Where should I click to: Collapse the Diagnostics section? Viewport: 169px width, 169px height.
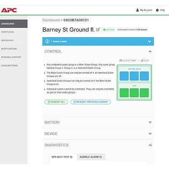pyautogui.click(x=150, y=145)
